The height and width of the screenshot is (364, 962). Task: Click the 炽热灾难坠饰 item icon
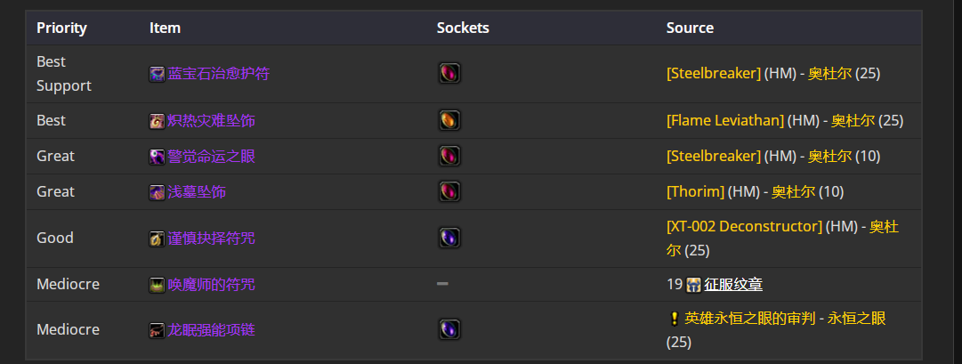click(157, 121)
